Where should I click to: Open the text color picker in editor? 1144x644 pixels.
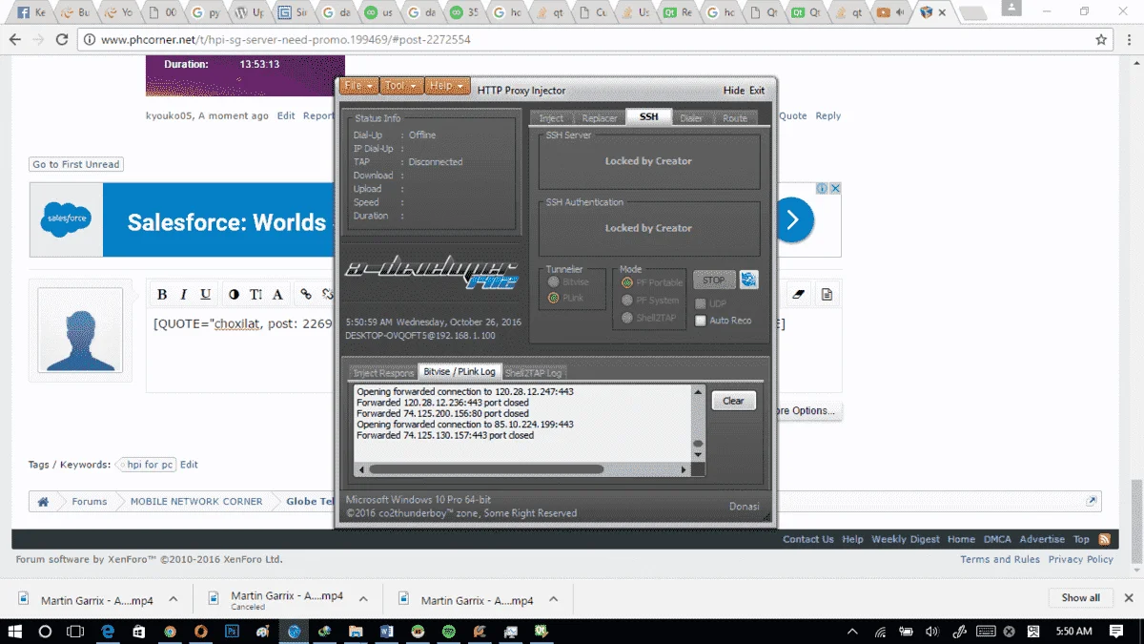tap(233, 295)
